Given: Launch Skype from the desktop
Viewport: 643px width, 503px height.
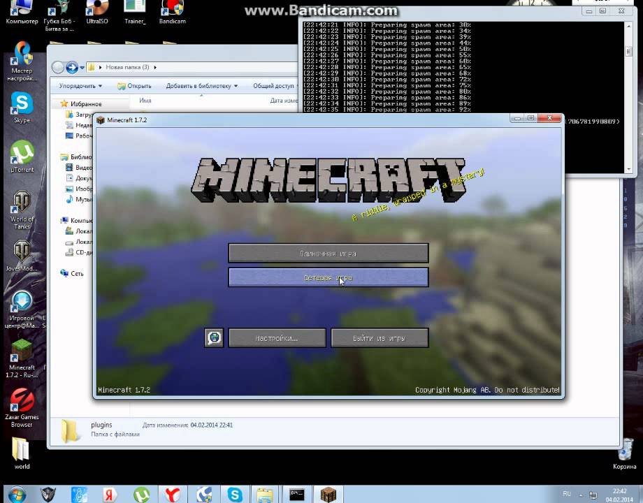Looking at the screenshot, I should 22,108.
